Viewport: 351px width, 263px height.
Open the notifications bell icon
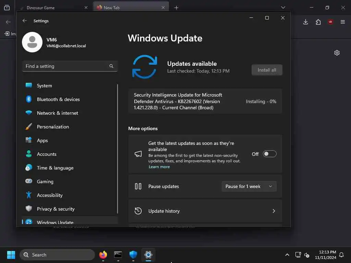[341, 255]
